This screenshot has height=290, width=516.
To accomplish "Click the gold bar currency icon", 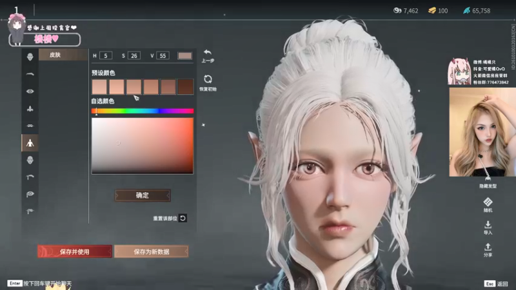I will [x=432, y=10].
